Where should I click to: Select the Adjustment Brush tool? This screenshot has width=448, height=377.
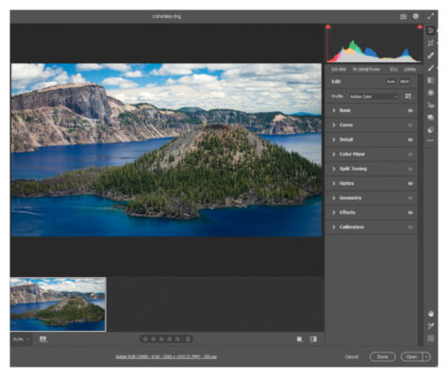click(x=431, y=68)
